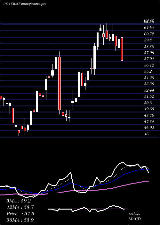This screenshot has width=160, height=225.
Task: Click the 57.96 price axis label
Action: (x=149, y=52)
